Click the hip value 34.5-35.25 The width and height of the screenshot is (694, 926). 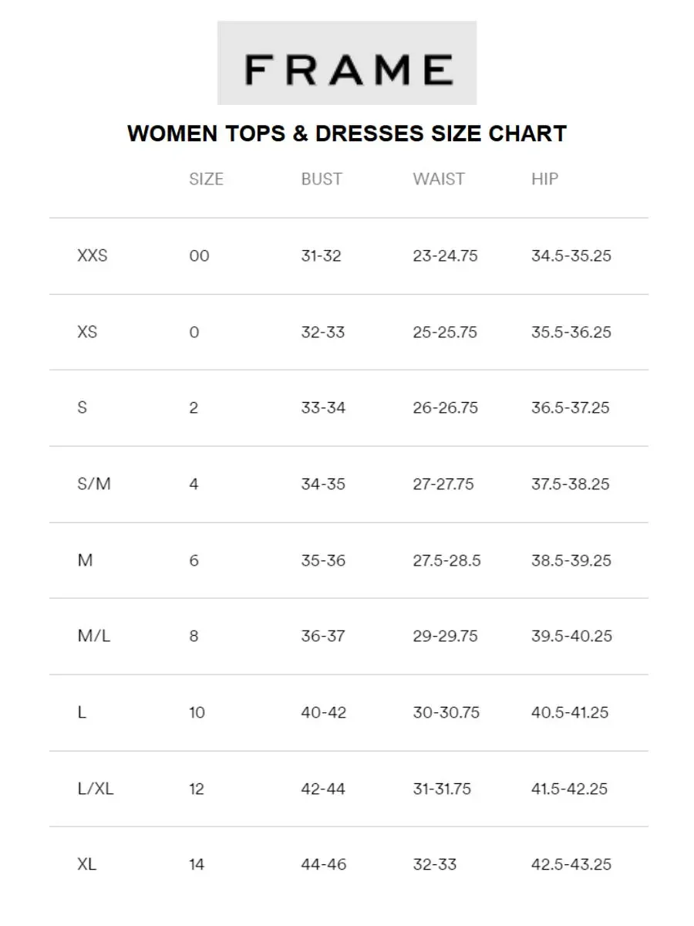571,256
